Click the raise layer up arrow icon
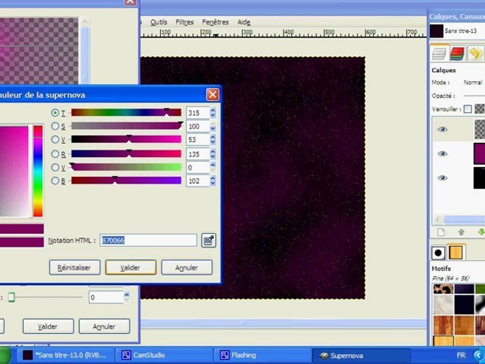This screenshot has width=485, height=364. (x=461, y=232)
